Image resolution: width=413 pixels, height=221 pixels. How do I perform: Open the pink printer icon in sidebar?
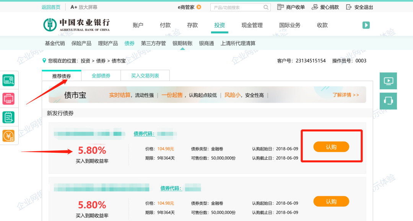[8, 99]
